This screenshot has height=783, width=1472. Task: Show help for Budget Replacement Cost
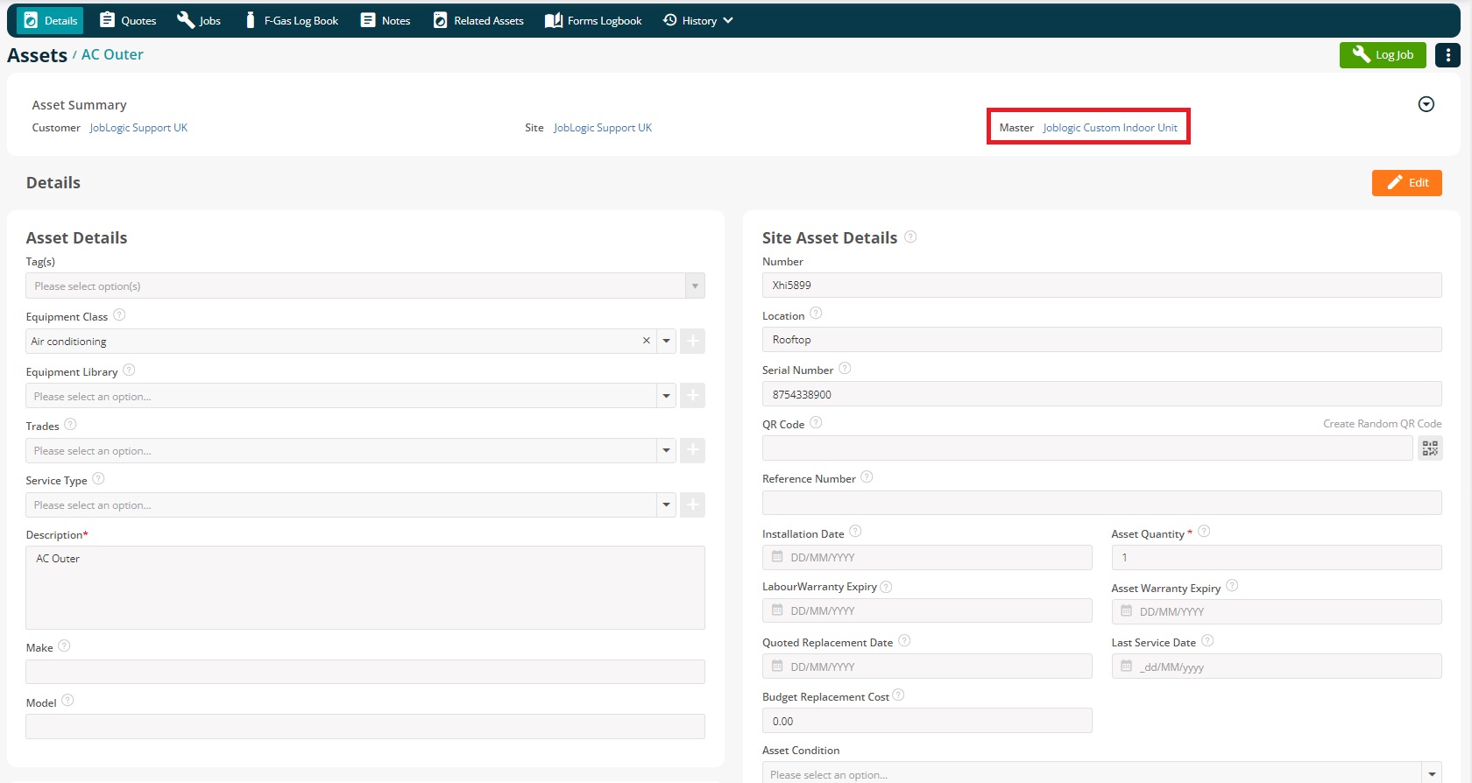899,695
